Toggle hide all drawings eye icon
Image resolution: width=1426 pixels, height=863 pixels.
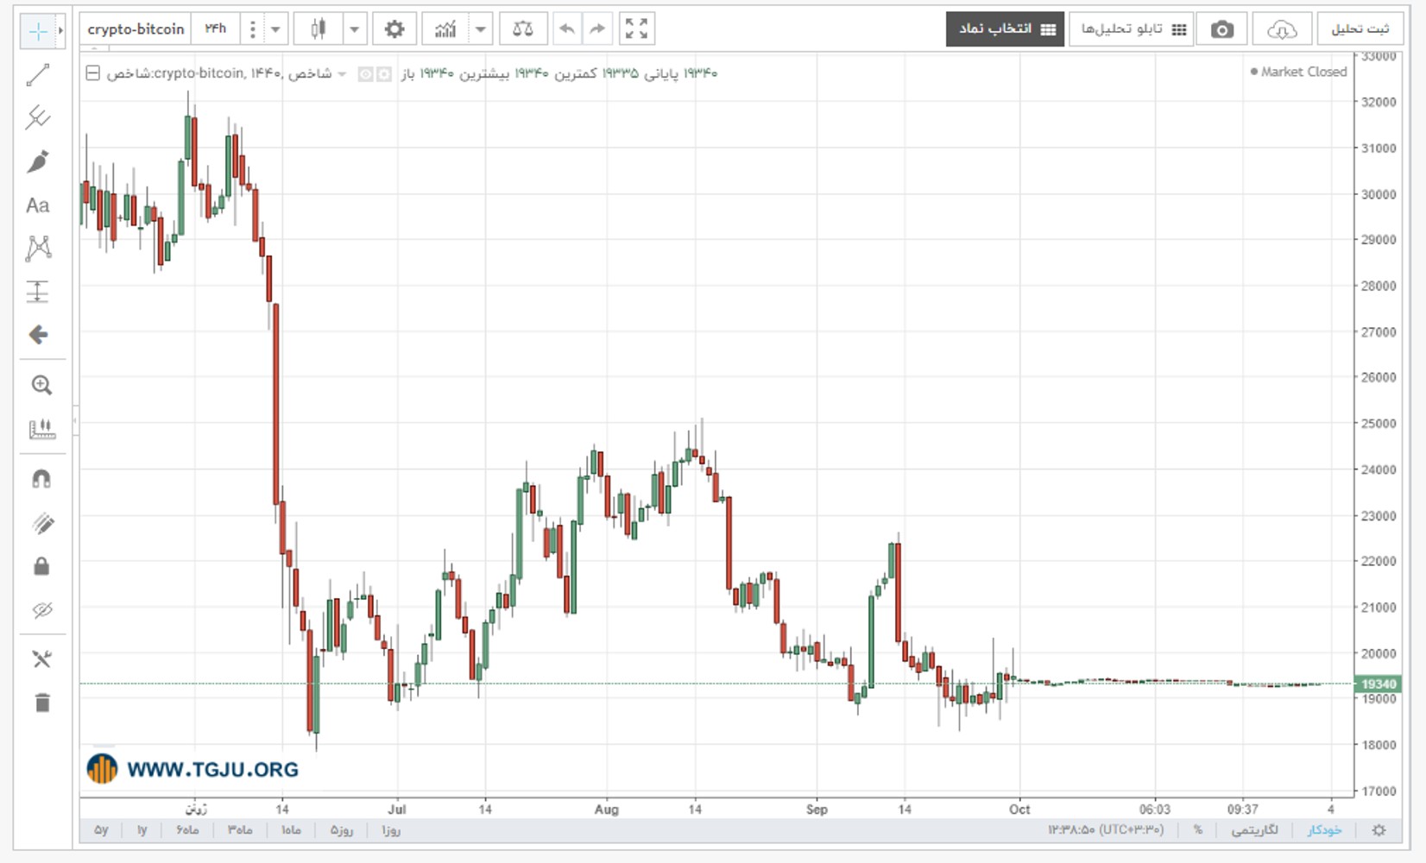(x=41, y=610)
